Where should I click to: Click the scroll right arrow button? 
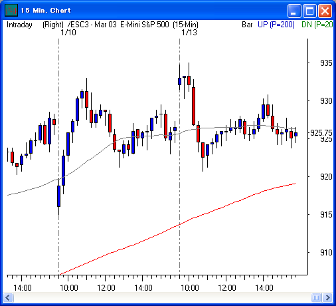tap(327, 297)
